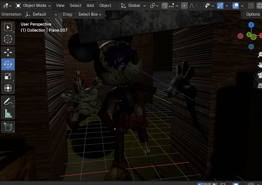Click the Y axis on navigation gizmo
Image resolution: width=262 pixels, height=185 pixels.
point(249,35)
